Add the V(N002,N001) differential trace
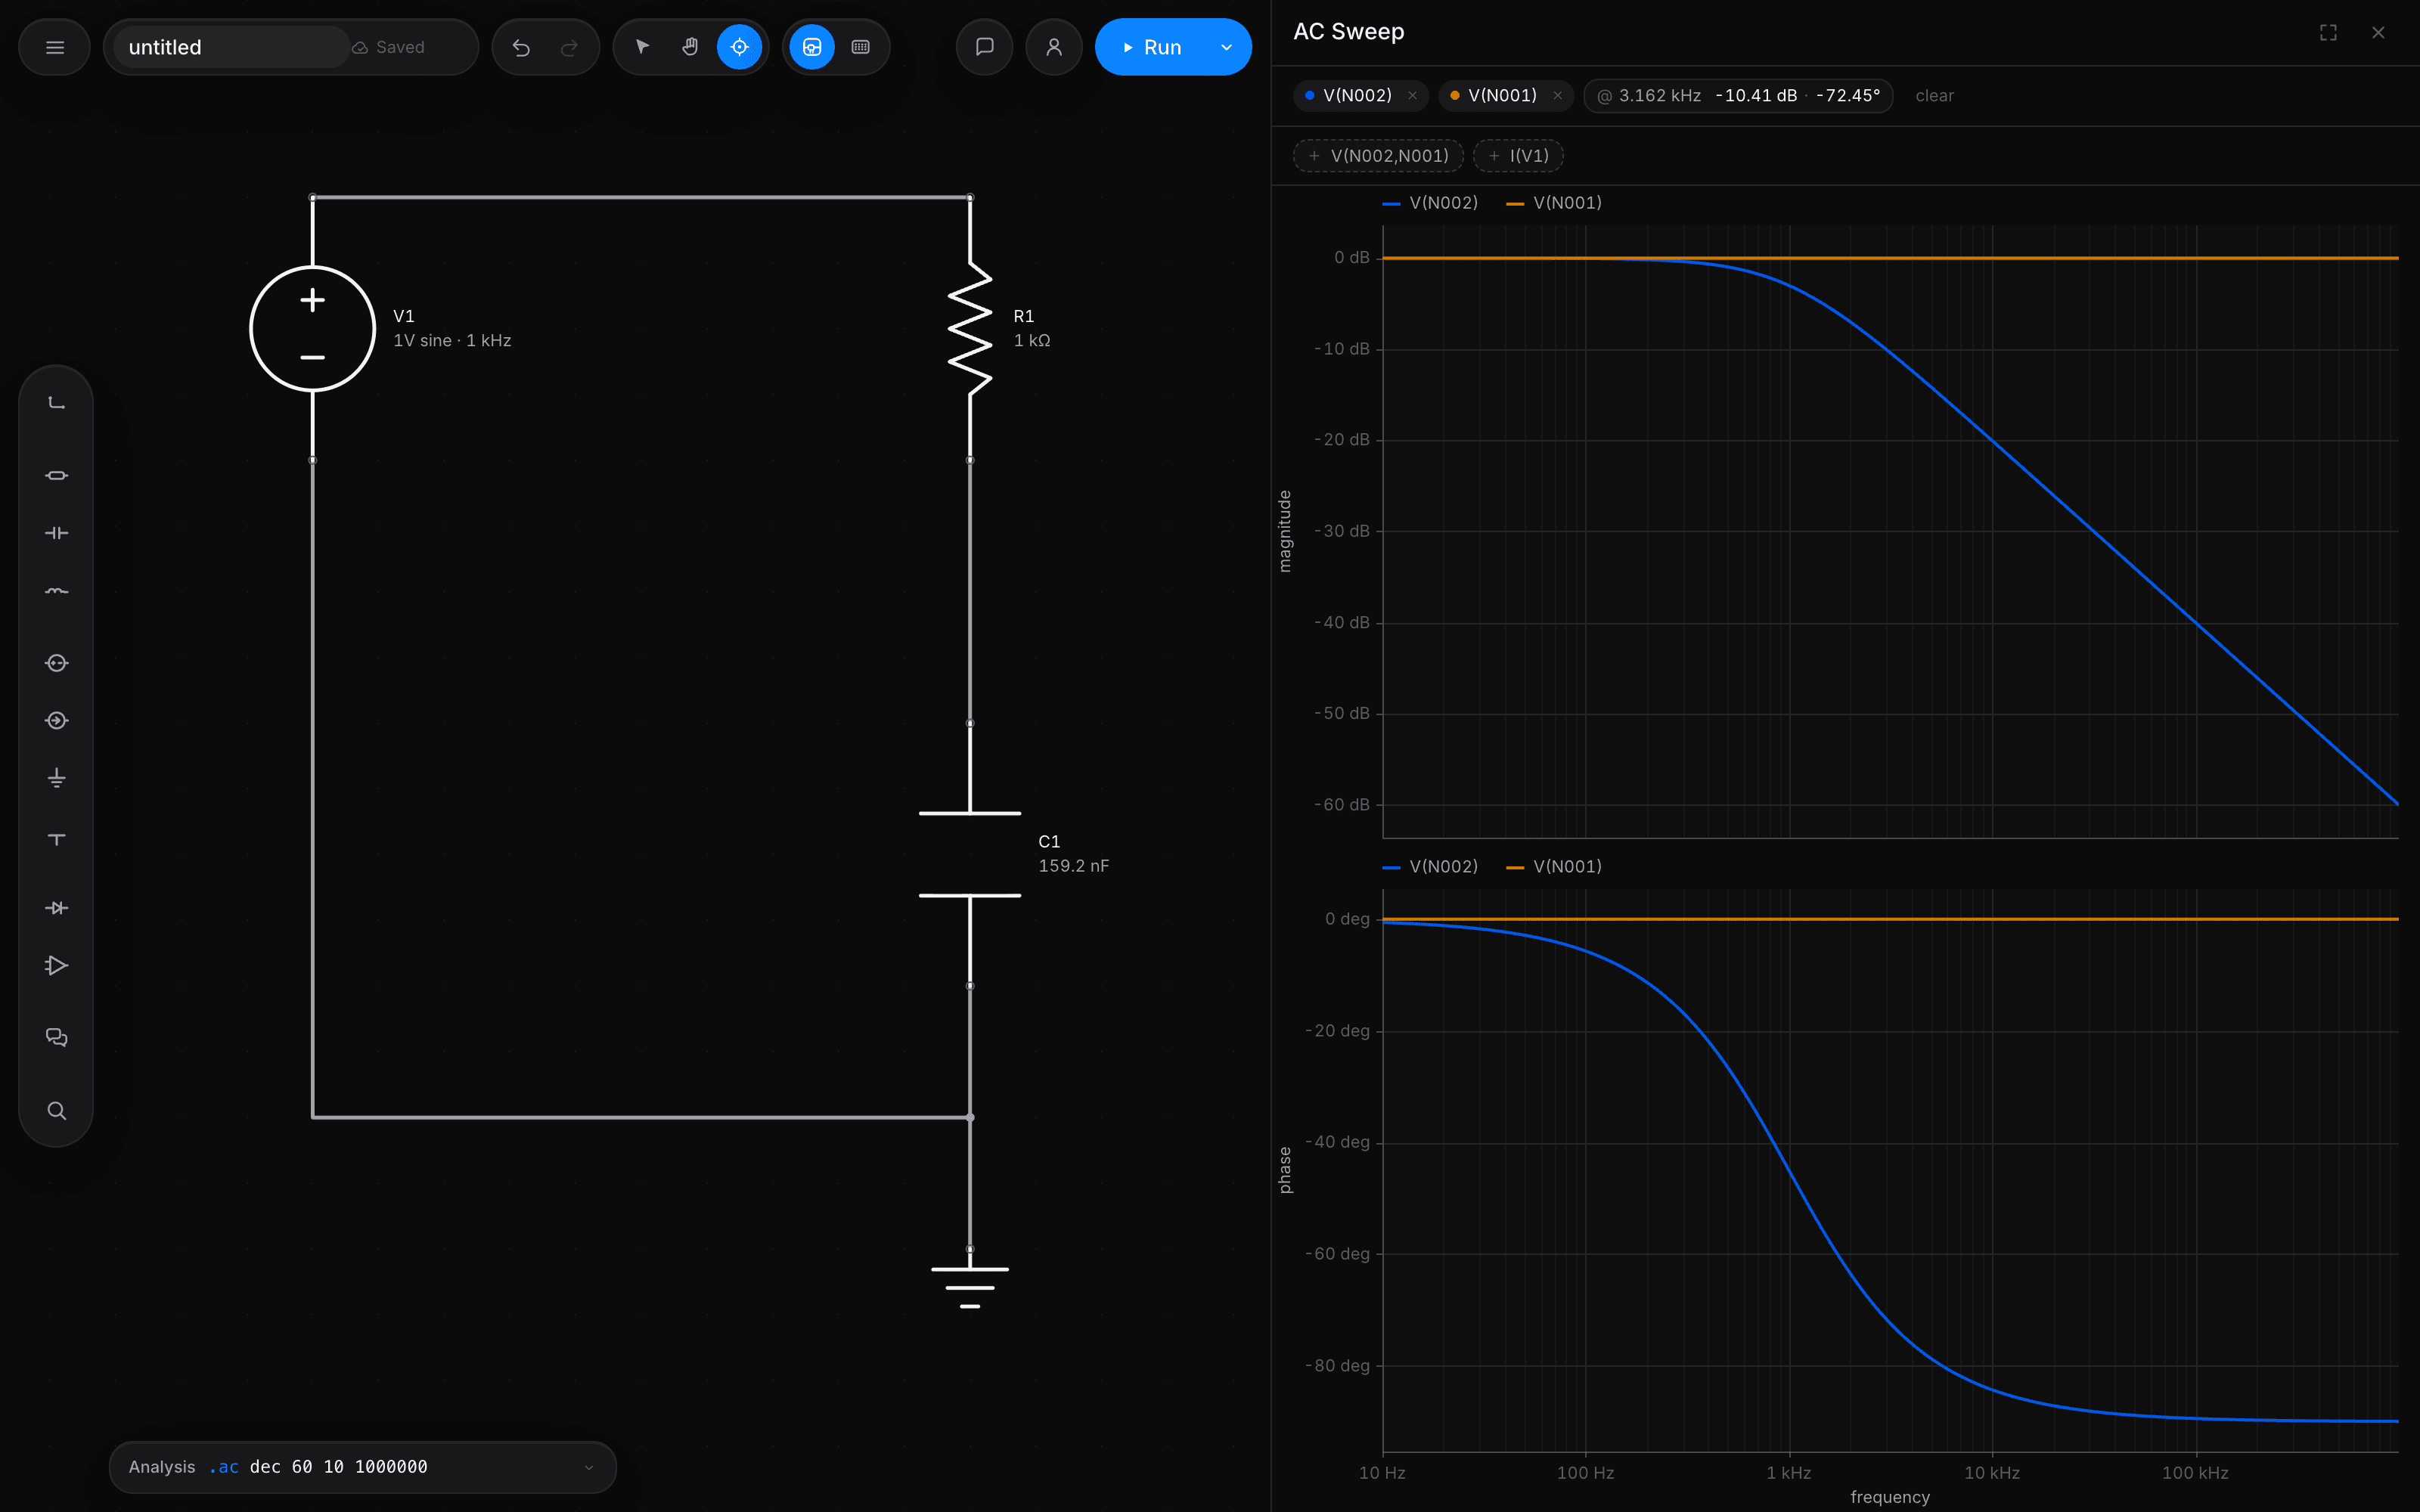This screenshot has width=2420, height=1512. (x=1378, y=156)
